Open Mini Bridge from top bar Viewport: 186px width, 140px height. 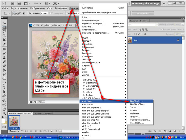tap(19, 3)
